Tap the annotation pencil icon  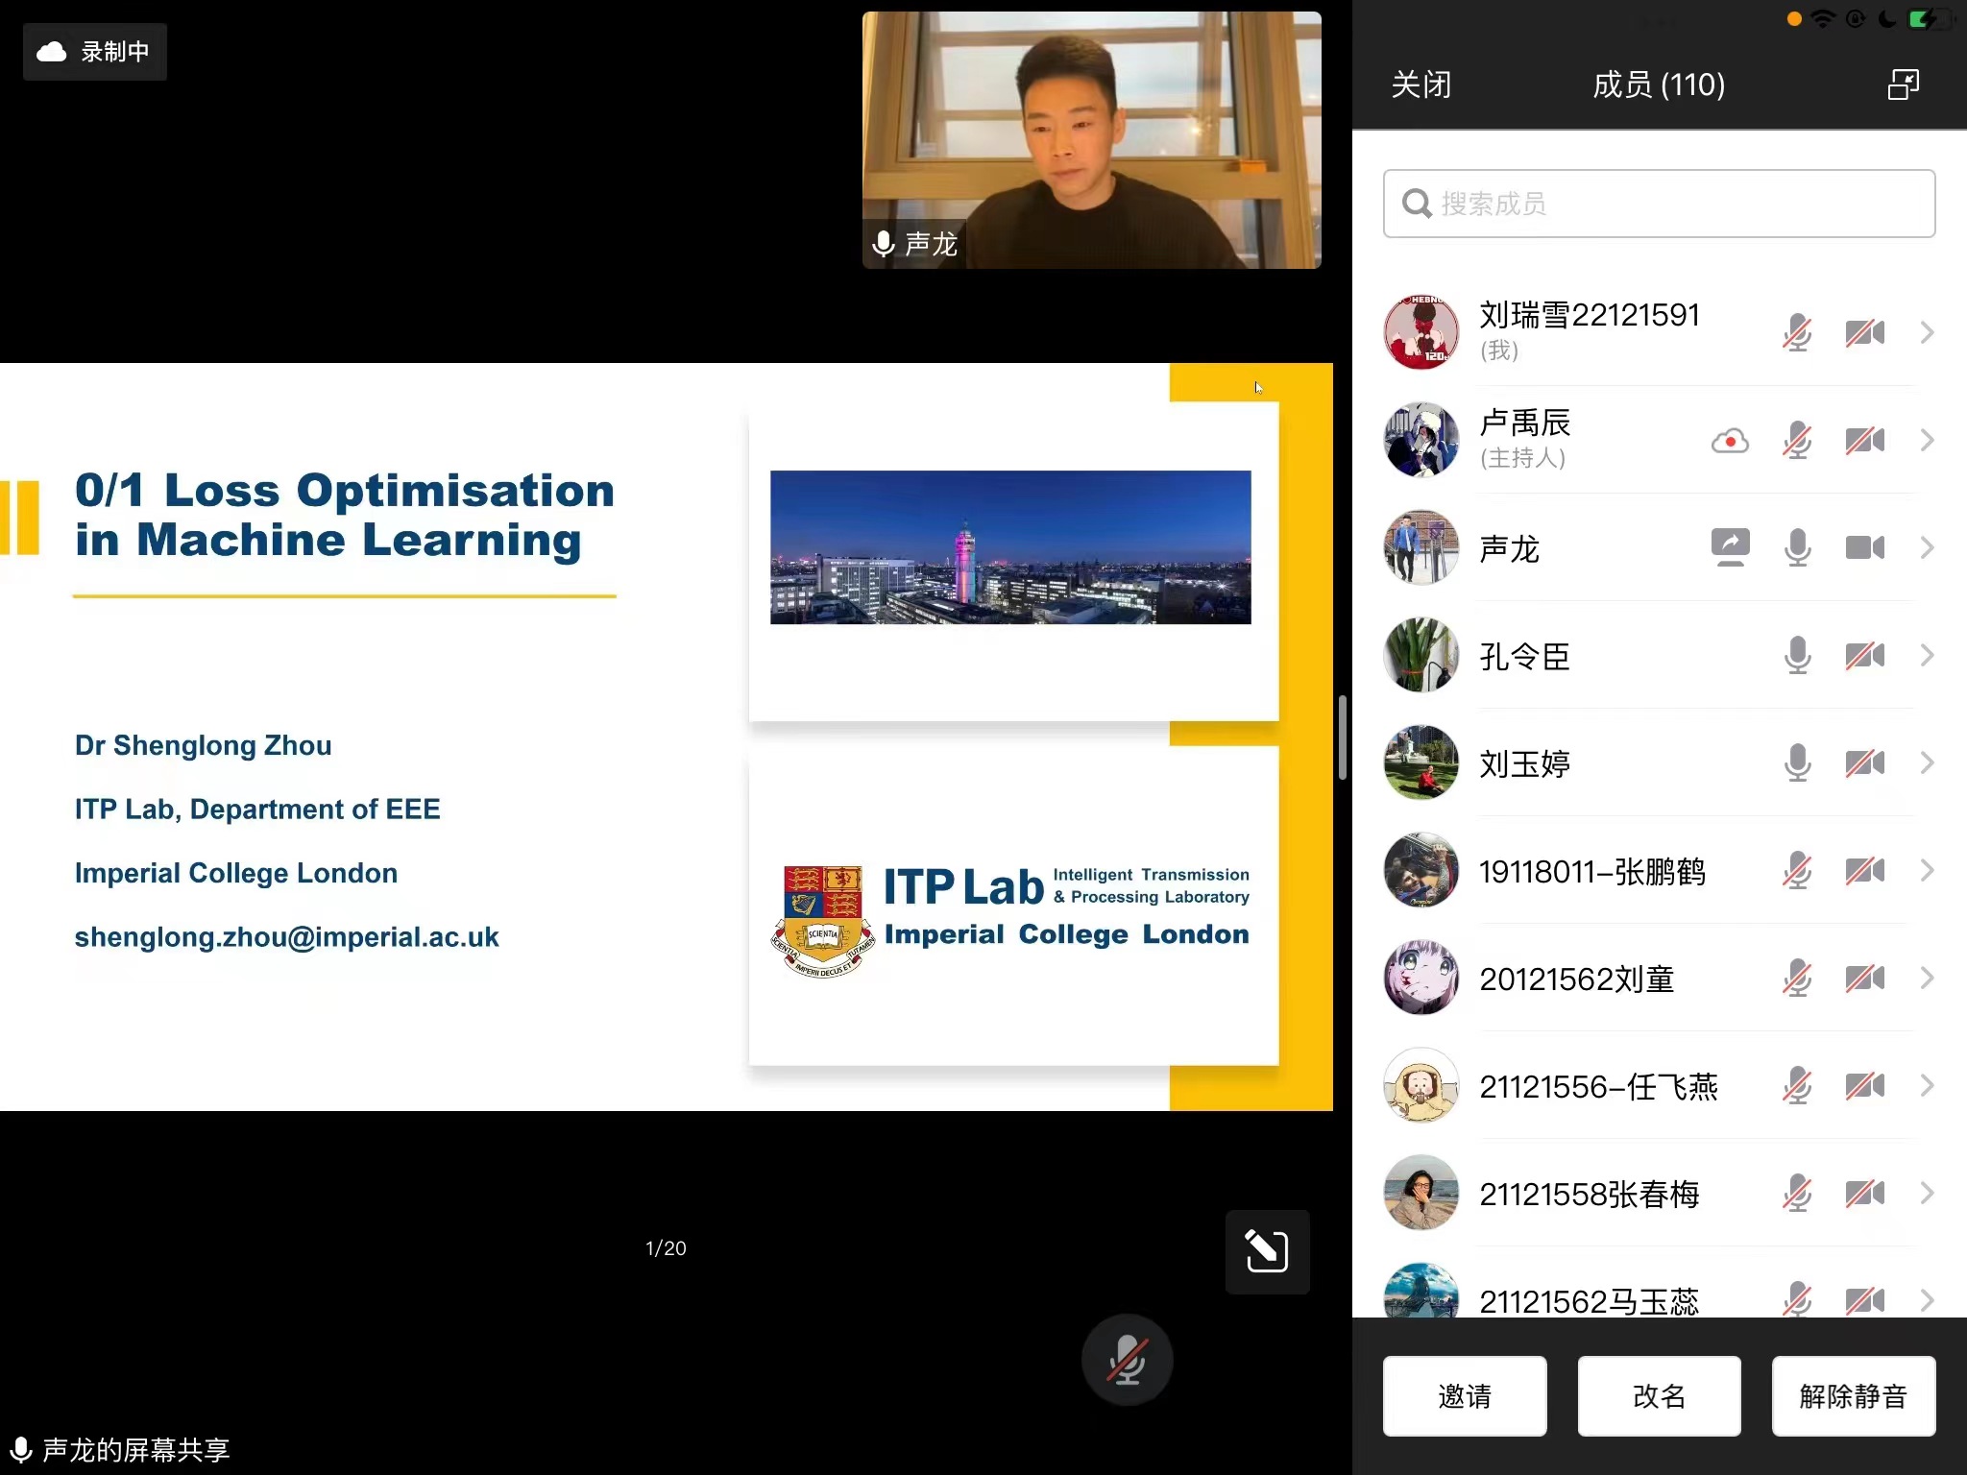[x=1266, y=1251]
